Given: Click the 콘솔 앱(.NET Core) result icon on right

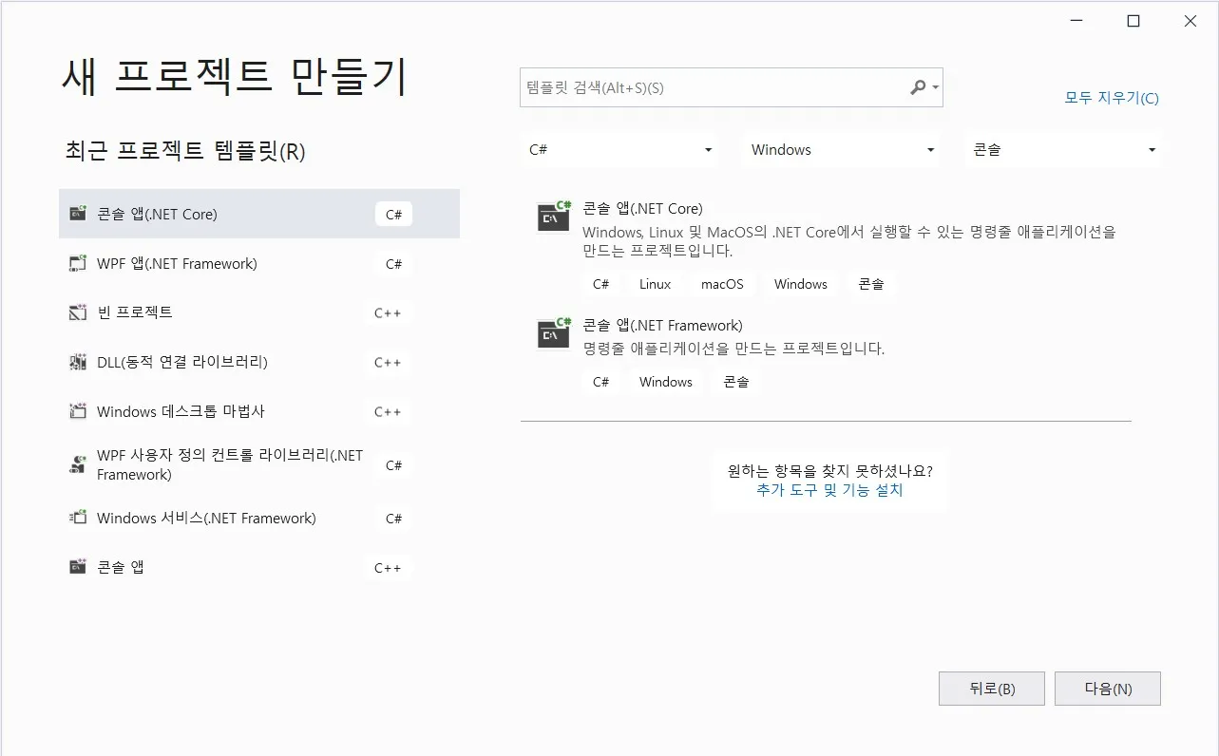Looking at the screenshot, I should coord(554,217).
